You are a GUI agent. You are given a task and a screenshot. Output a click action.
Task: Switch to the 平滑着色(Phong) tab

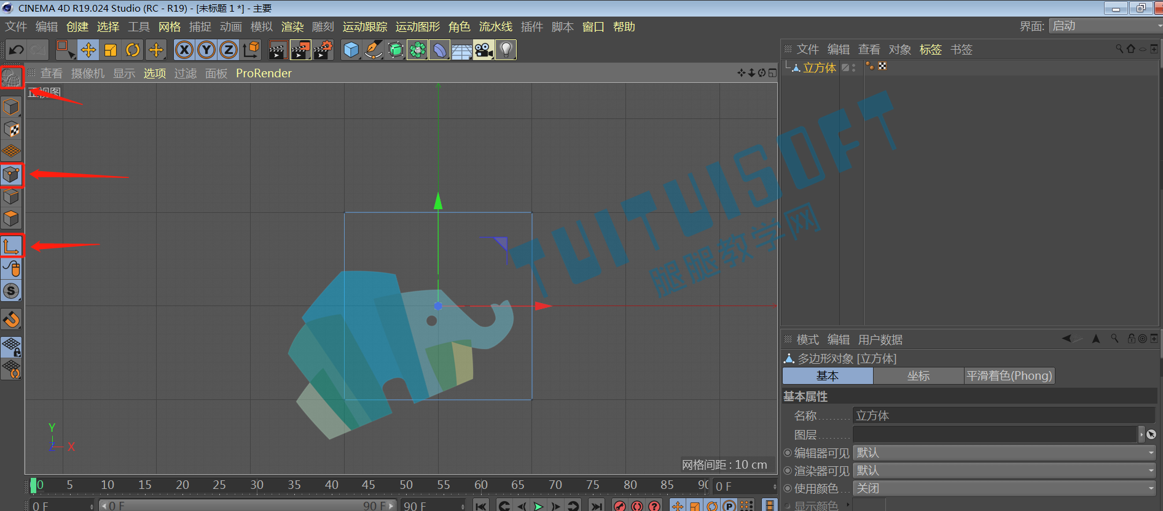click(1009, 375)
